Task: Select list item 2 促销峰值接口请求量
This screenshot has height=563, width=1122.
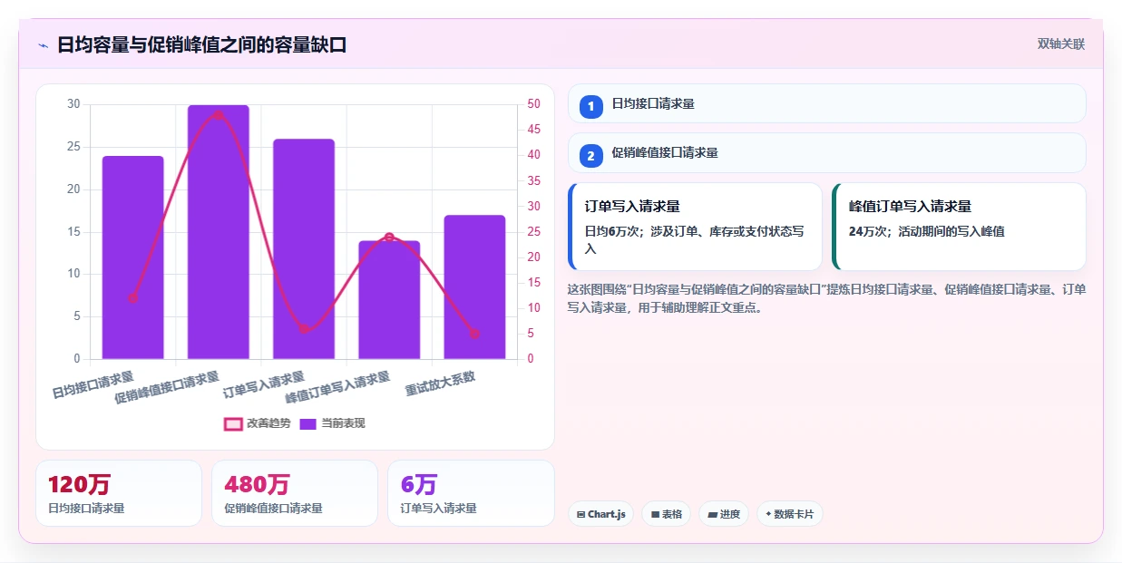Action: [826, 152]
